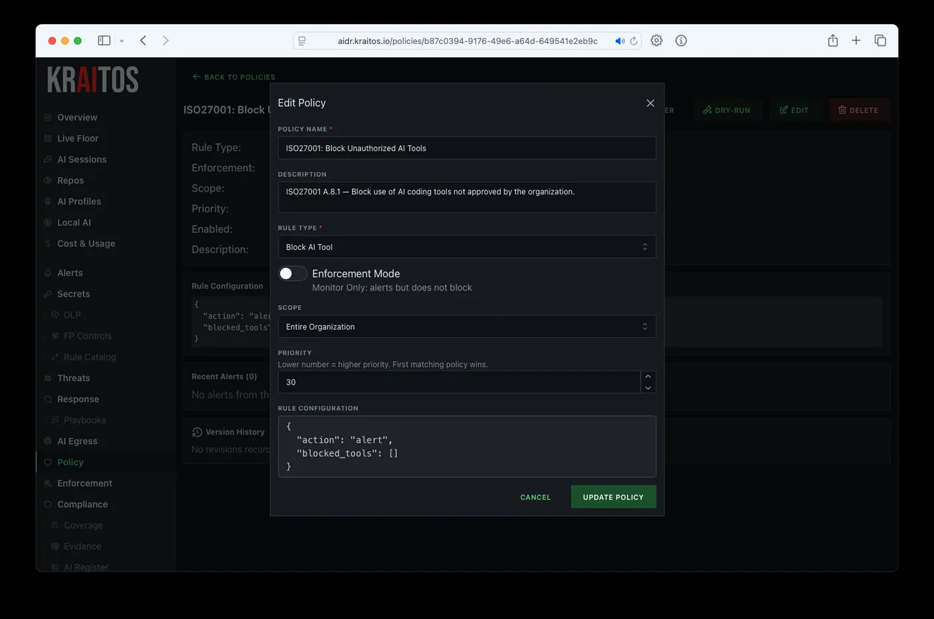Cancel the Edit Policy dialog
Screen dimensions: 934x619
click(x=535, y=497)
